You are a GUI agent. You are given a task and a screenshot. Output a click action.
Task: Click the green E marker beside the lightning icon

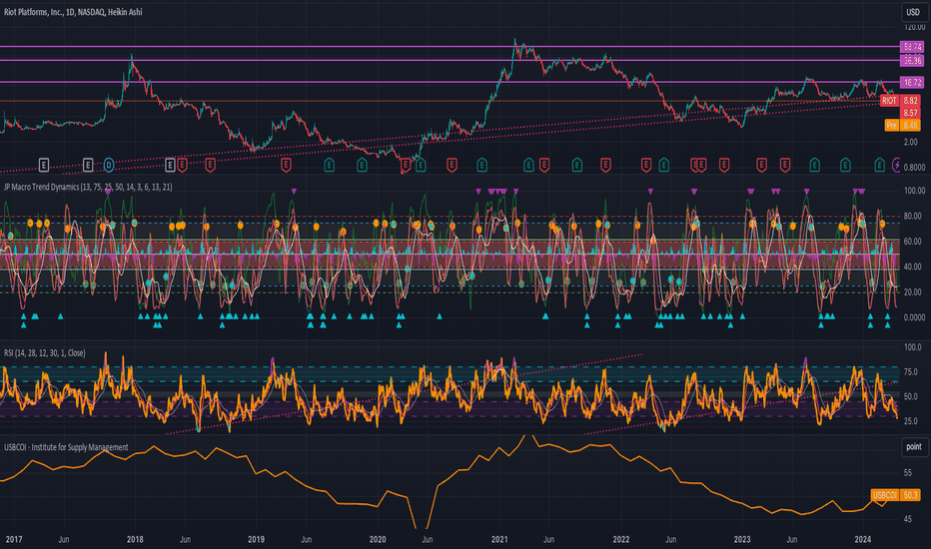click(x=879, y=165)
